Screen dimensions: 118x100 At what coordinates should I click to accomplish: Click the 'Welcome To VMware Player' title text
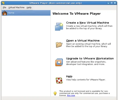[x=76, y=14]
